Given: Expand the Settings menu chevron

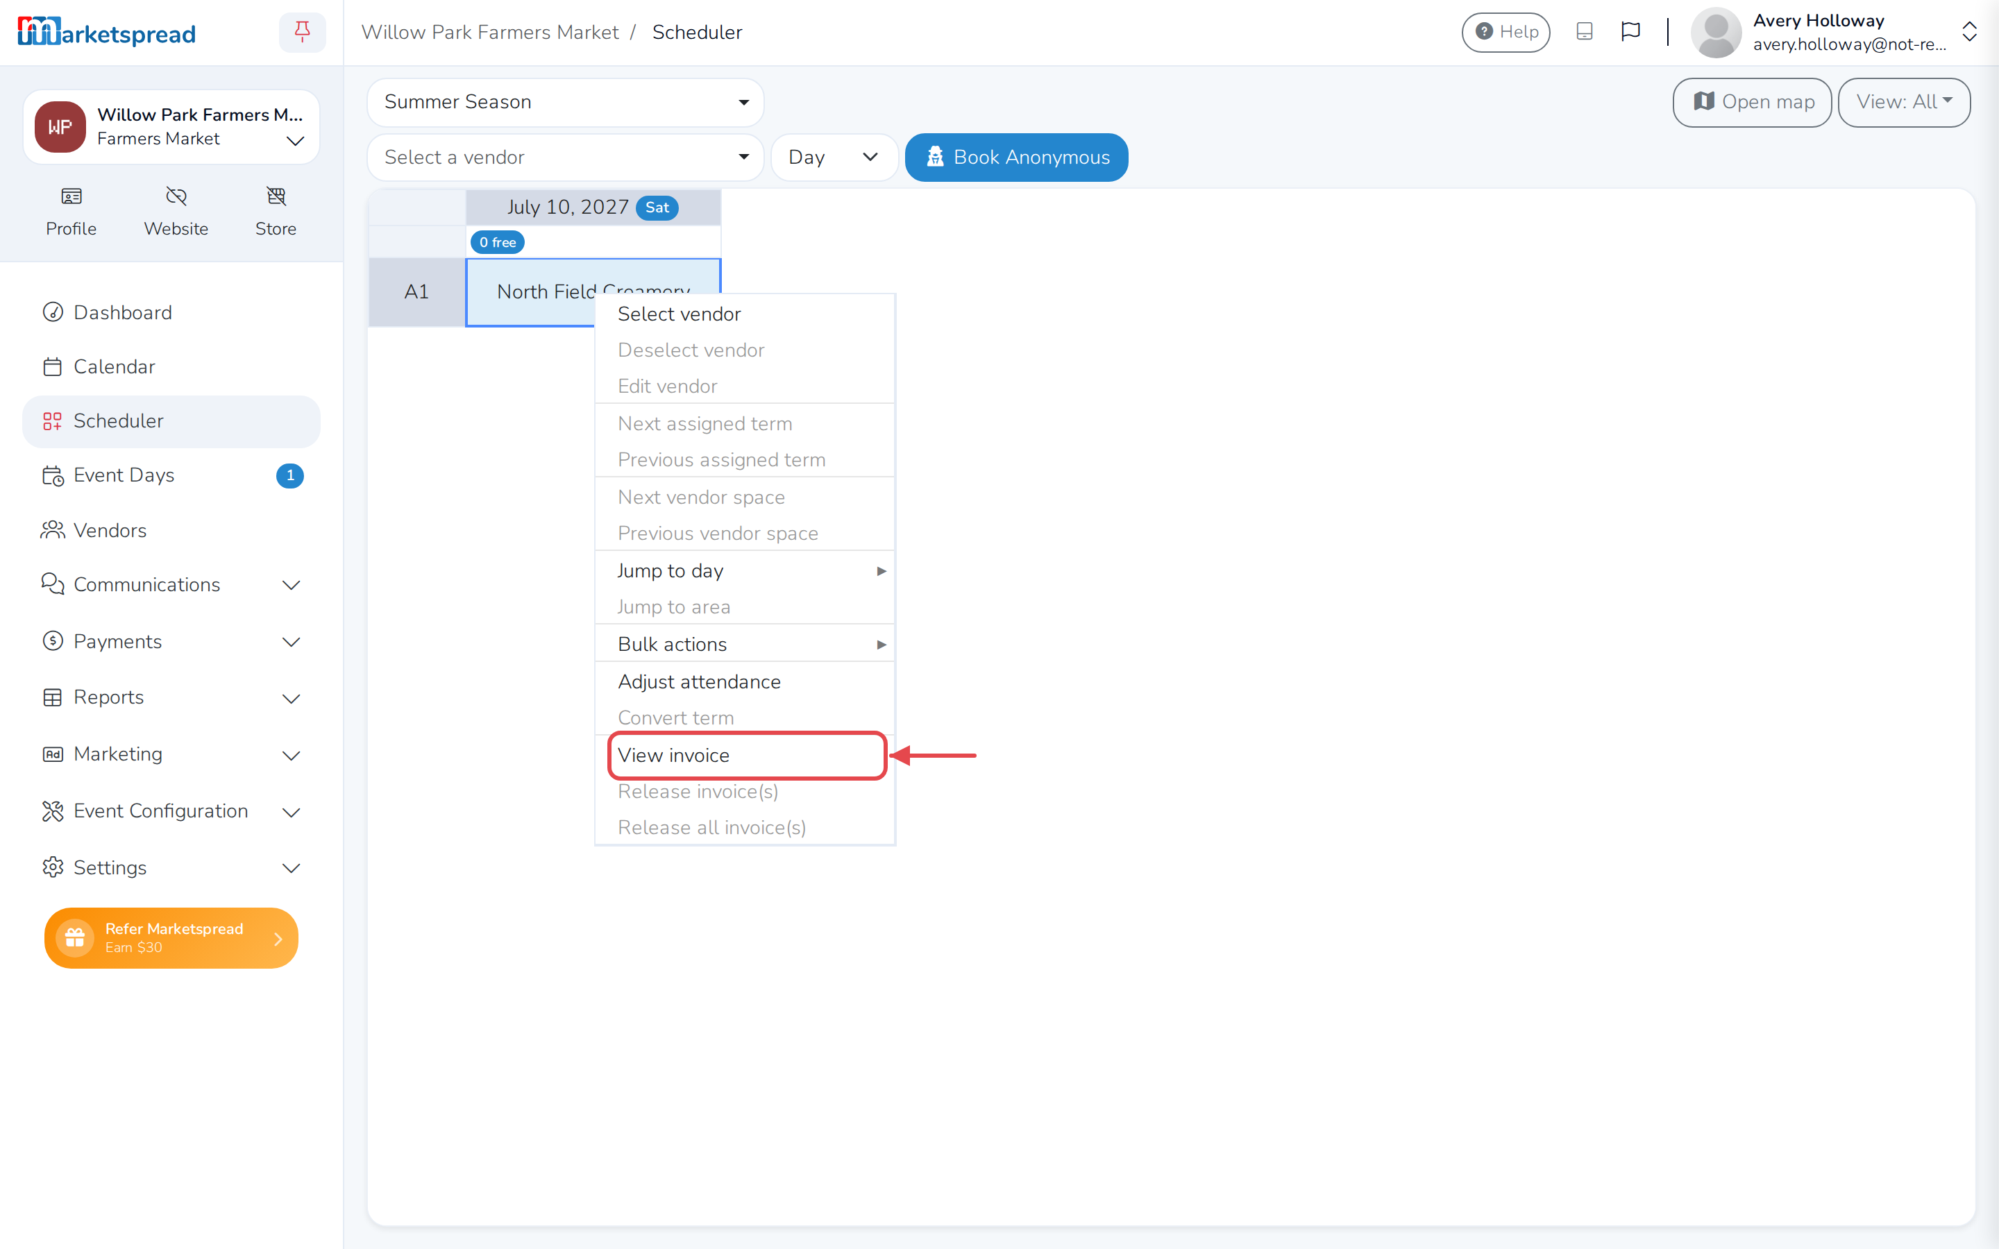Looking at the screenshot, I should [291, 868].
